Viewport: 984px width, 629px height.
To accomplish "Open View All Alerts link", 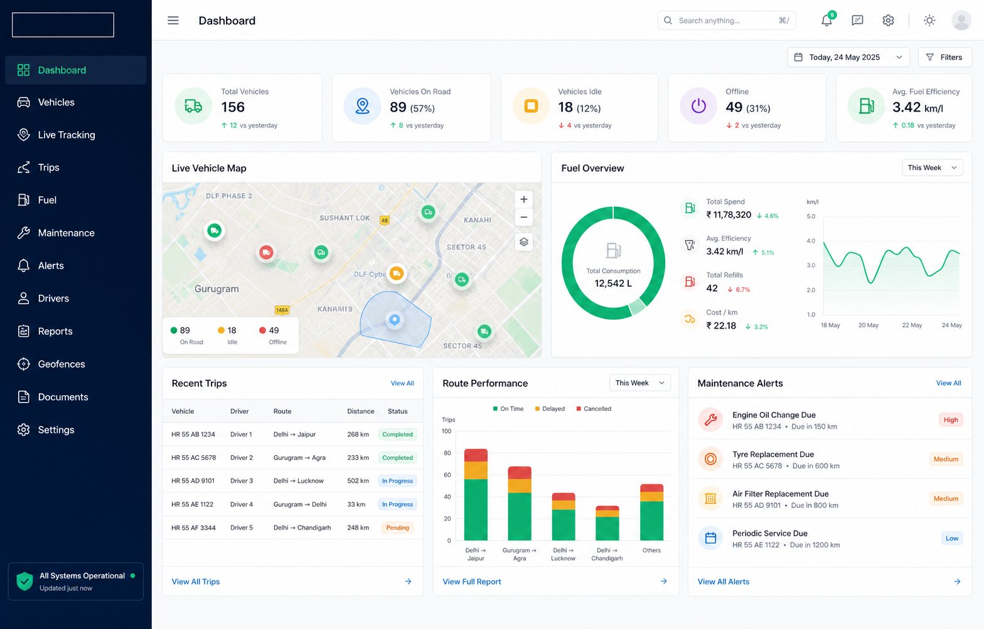I will pyautogui.click(x=724, y=582).
